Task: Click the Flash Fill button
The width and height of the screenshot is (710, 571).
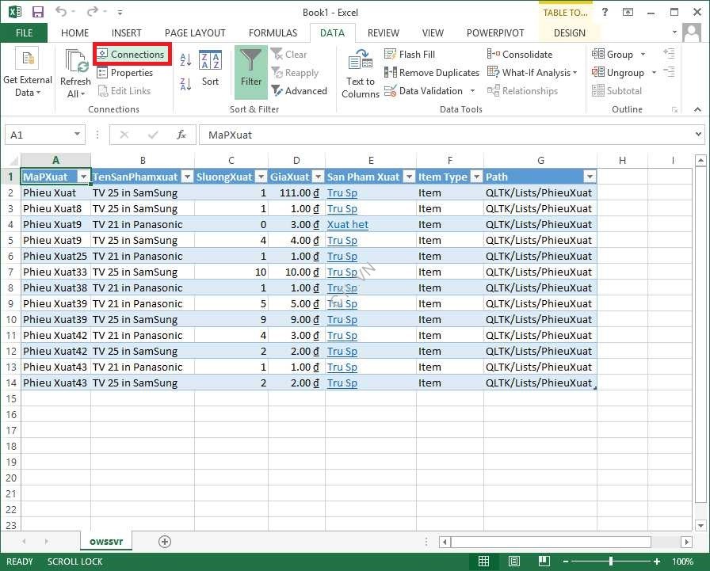Action: 410,55
